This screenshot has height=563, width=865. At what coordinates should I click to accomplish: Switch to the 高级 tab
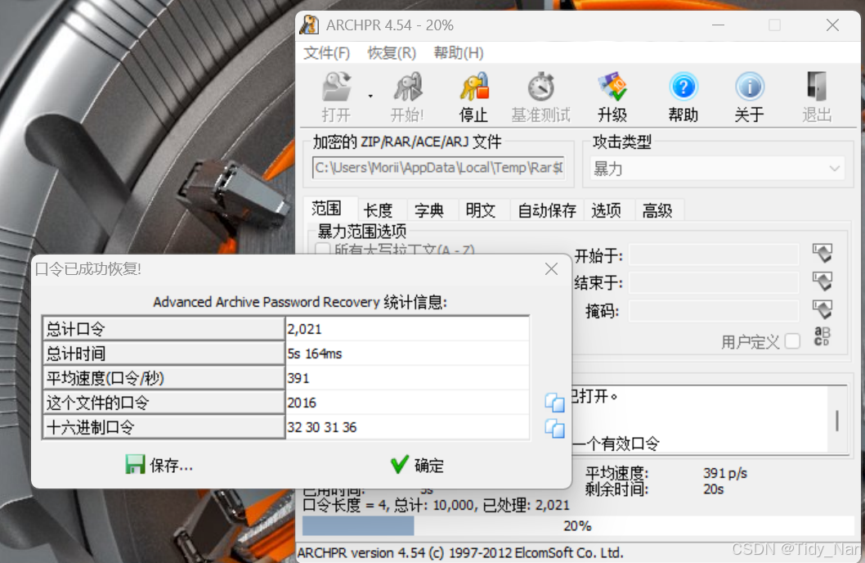[x=657, y=210]
